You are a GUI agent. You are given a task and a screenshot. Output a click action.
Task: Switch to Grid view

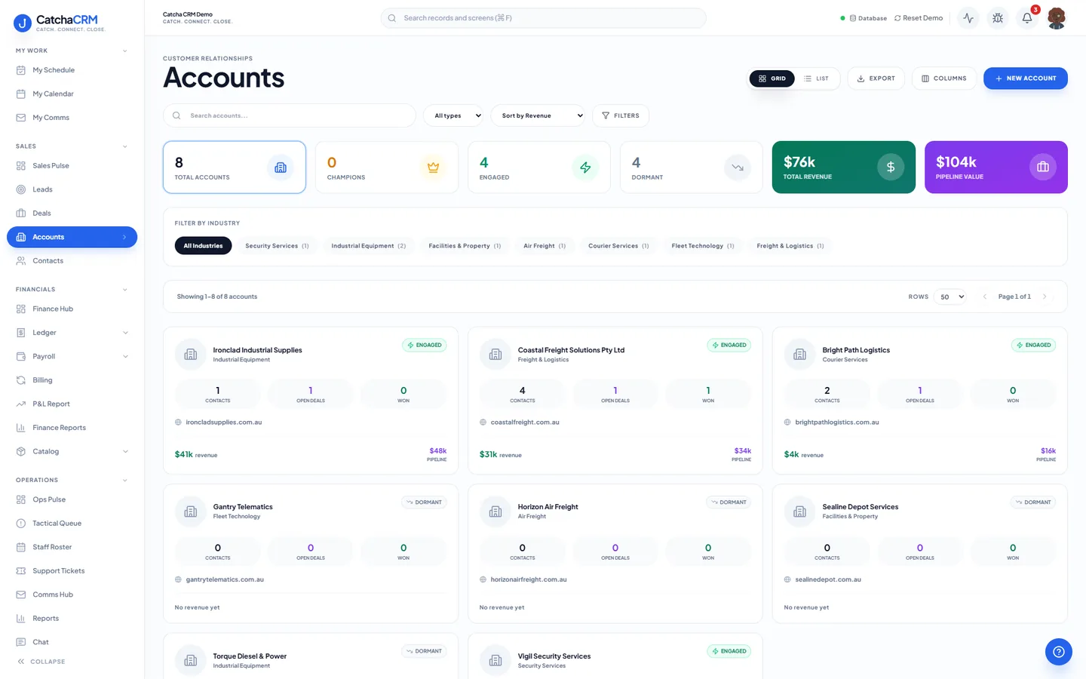(772, 78)
